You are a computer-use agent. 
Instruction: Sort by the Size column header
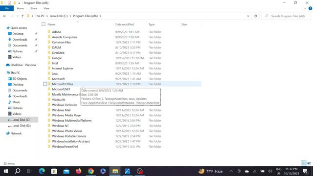(x=184, y=24)
